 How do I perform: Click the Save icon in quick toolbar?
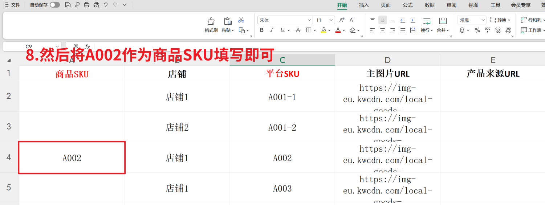pos(68,5)
